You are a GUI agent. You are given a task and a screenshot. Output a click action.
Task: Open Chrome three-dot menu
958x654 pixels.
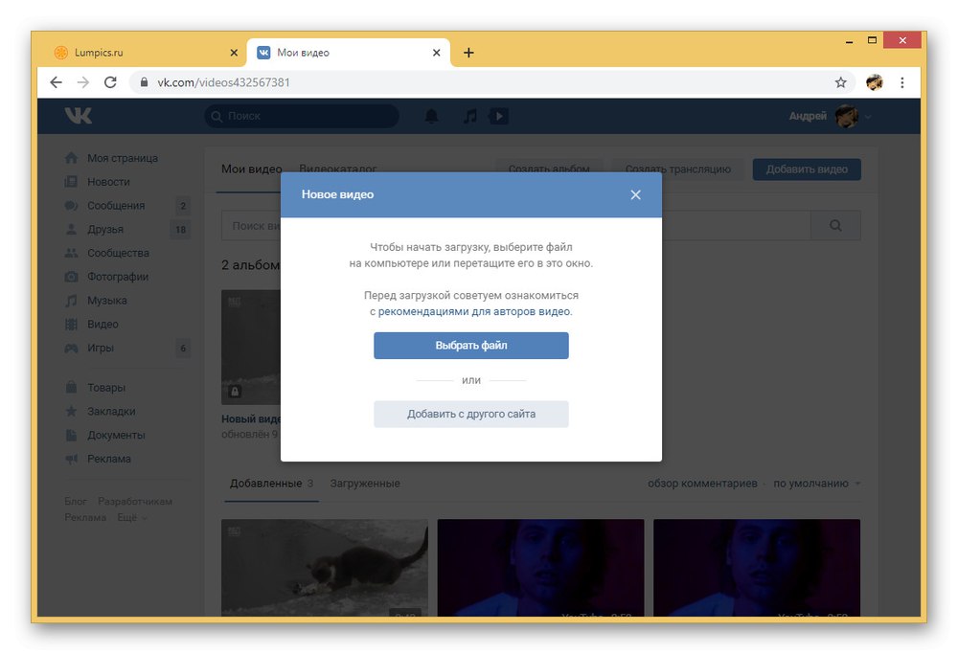tap(902, 82)
